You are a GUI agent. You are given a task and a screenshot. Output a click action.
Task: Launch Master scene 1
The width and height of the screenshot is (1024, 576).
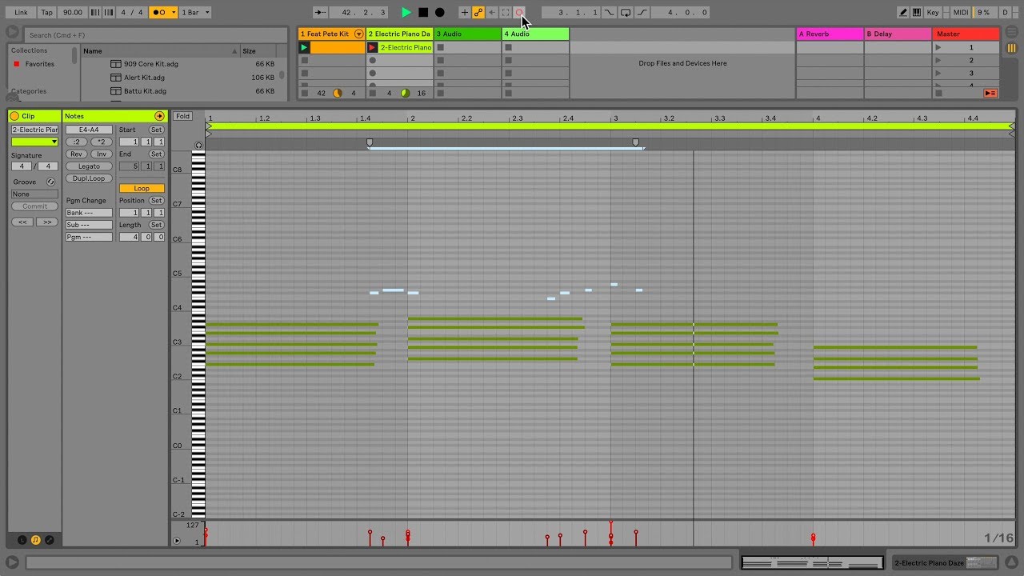tap(939, 47)
